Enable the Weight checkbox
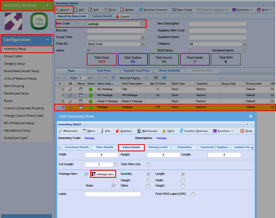 (148, 180)
